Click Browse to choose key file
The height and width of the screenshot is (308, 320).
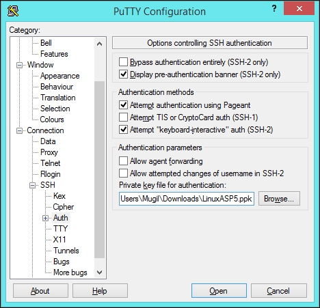click(x=279, y=199)
